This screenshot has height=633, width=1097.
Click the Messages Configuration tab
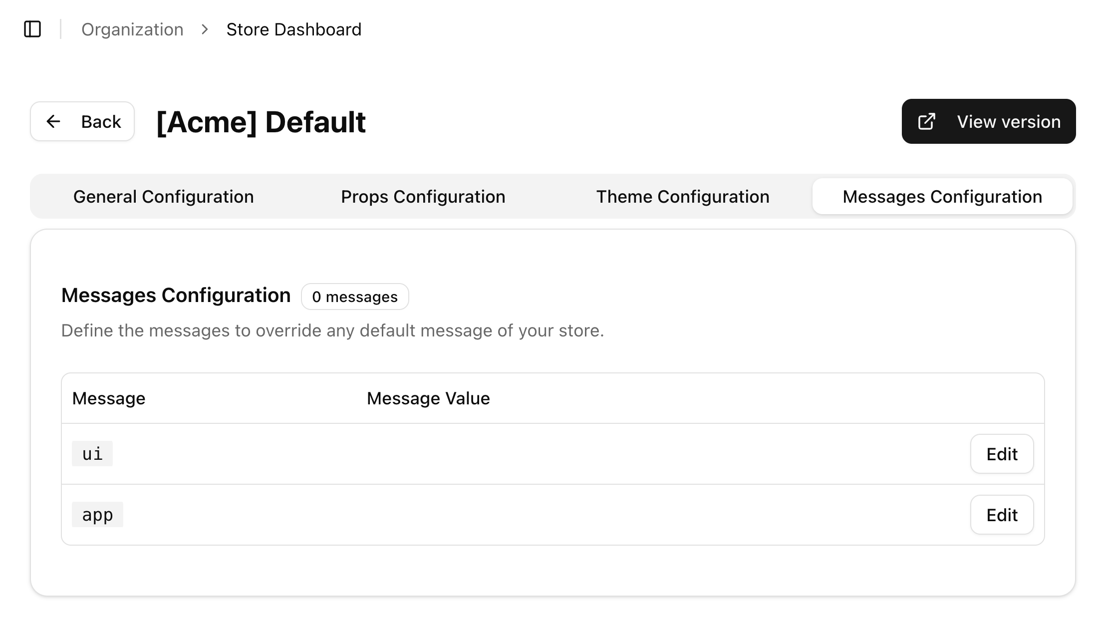click(942, 196)
